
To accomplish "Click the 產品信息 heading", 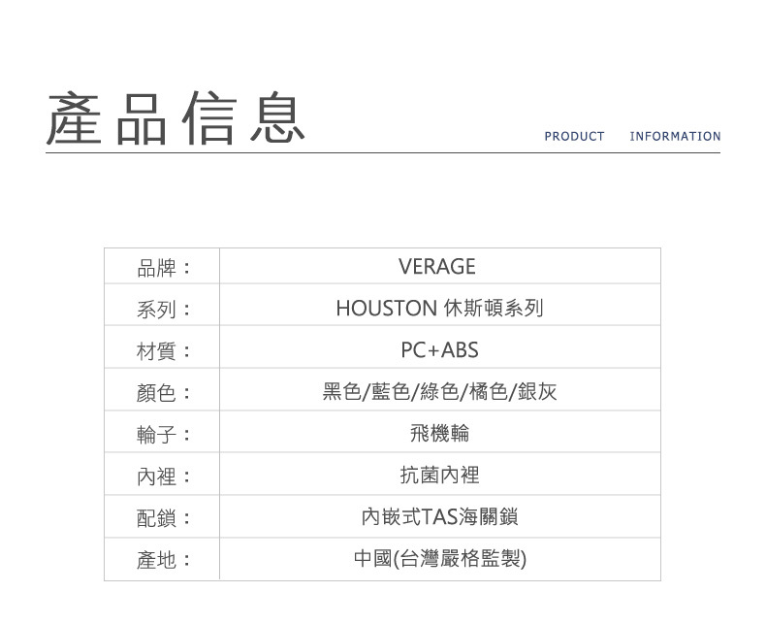I will [176, 118].
